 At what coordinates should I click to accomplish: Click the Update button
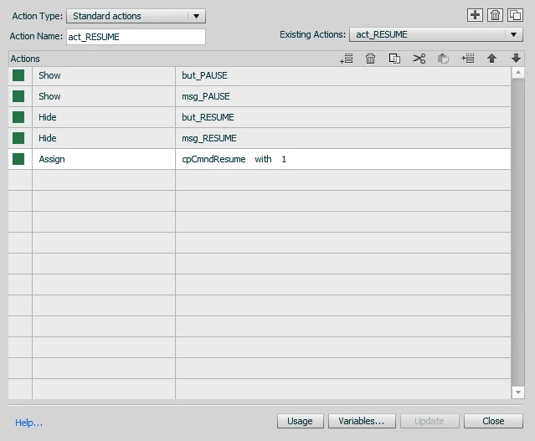coord(430,421)
